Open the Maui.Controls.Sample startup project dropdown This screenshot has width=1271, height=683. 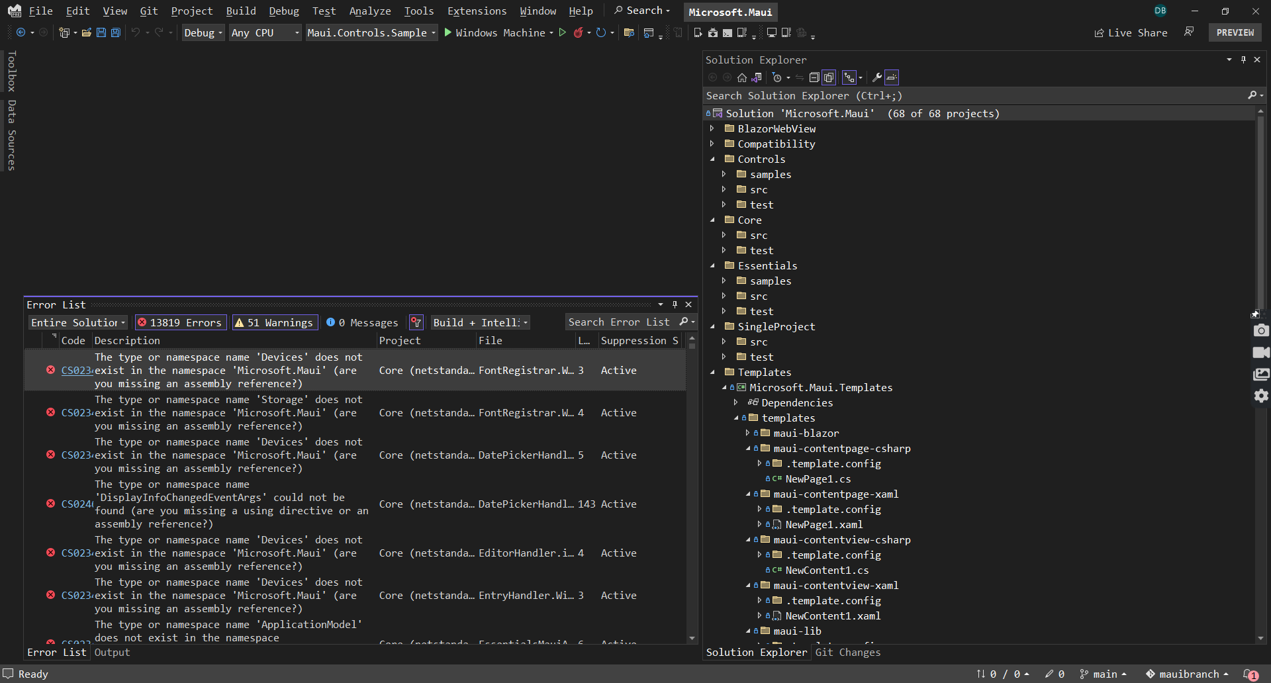371,32
